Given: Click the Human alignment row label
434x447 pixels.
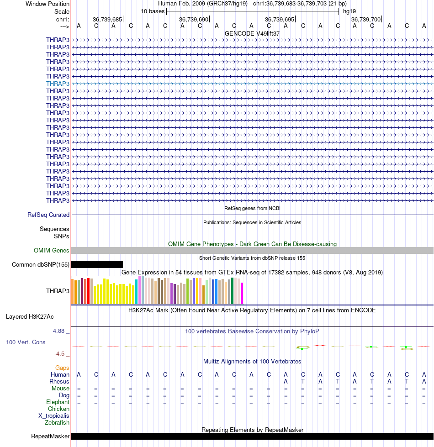Looking at the screenshot, I should pyautogui.click(x=60, y=374).
